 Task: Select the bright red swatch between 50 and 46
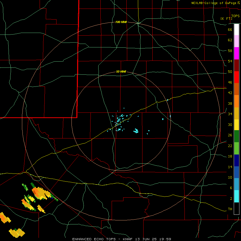click(x=236, y=77)
